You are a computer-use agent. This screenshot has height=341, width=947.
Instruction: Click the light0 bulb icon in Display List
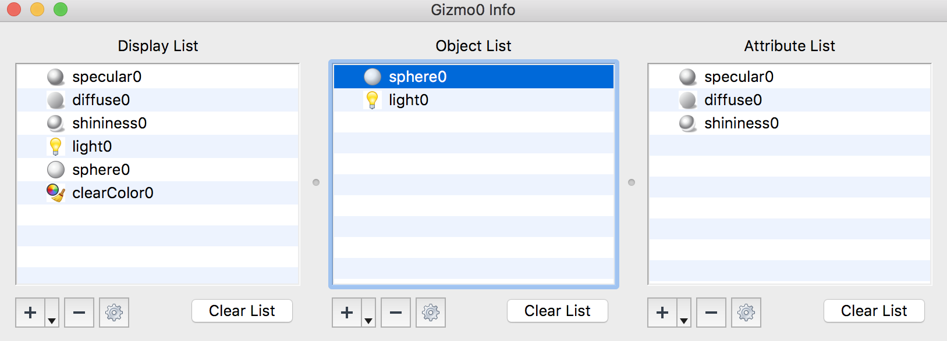coord(56,146)
